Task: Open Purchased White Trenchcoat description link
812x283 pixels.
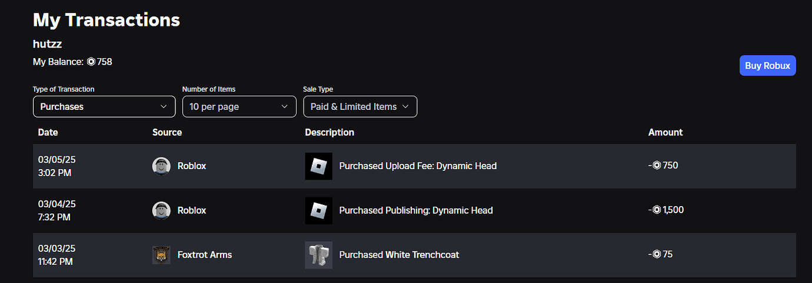Action: (399, 255)
